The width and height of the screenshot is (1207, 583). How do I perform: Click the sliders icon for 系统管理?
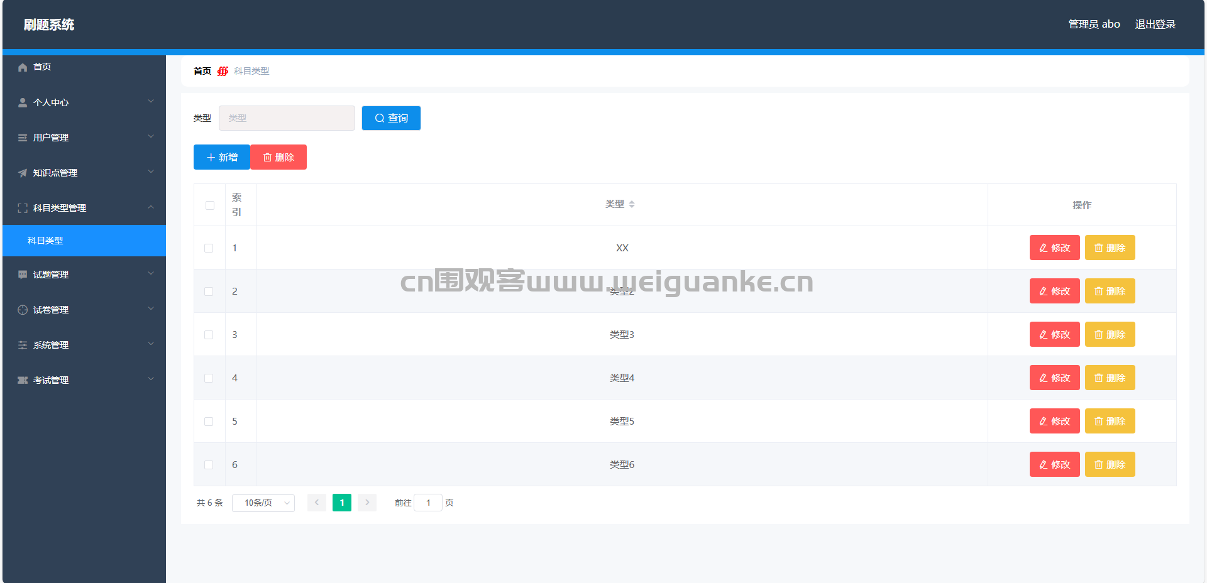tap(23, 345)
